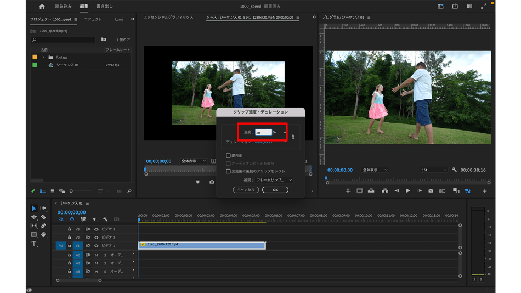This screenshot has width=521, height=293.
Task: Open the 補間 フレームサンプ dropdown
Action: click(x=274, y=180)
